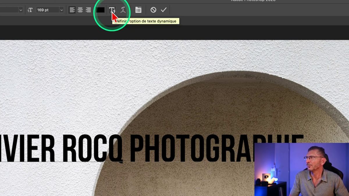
Task: Click the webcam video overlay
Action: pyautogui.click(x=302, y=169)
